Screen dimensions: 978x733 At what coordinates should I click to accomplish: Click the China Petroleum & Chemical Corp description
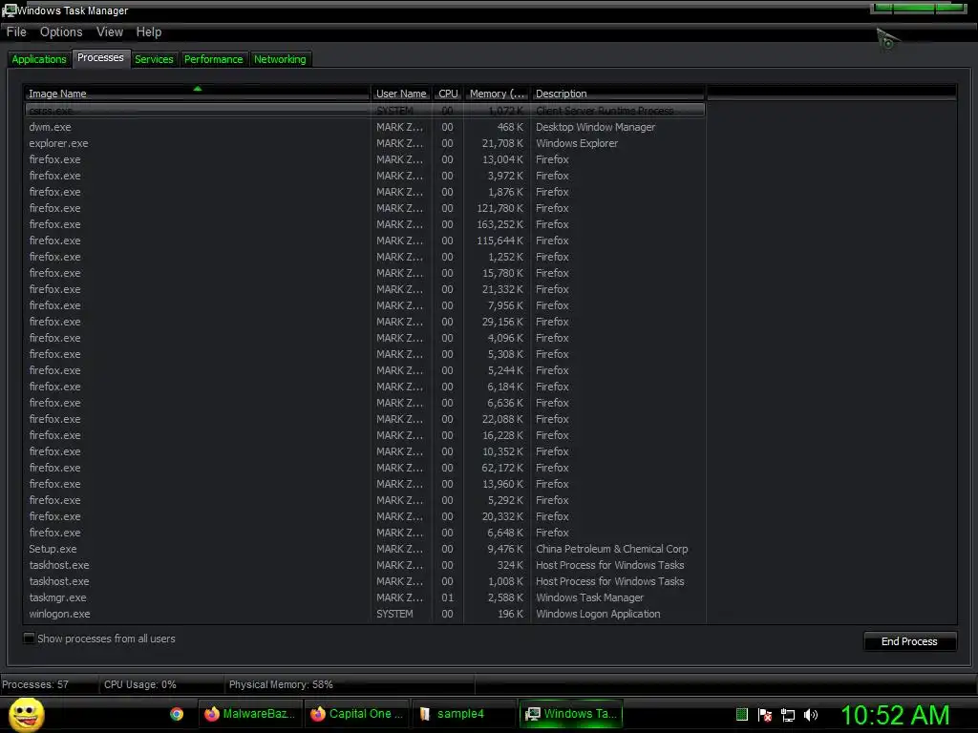tap(612, 549)
